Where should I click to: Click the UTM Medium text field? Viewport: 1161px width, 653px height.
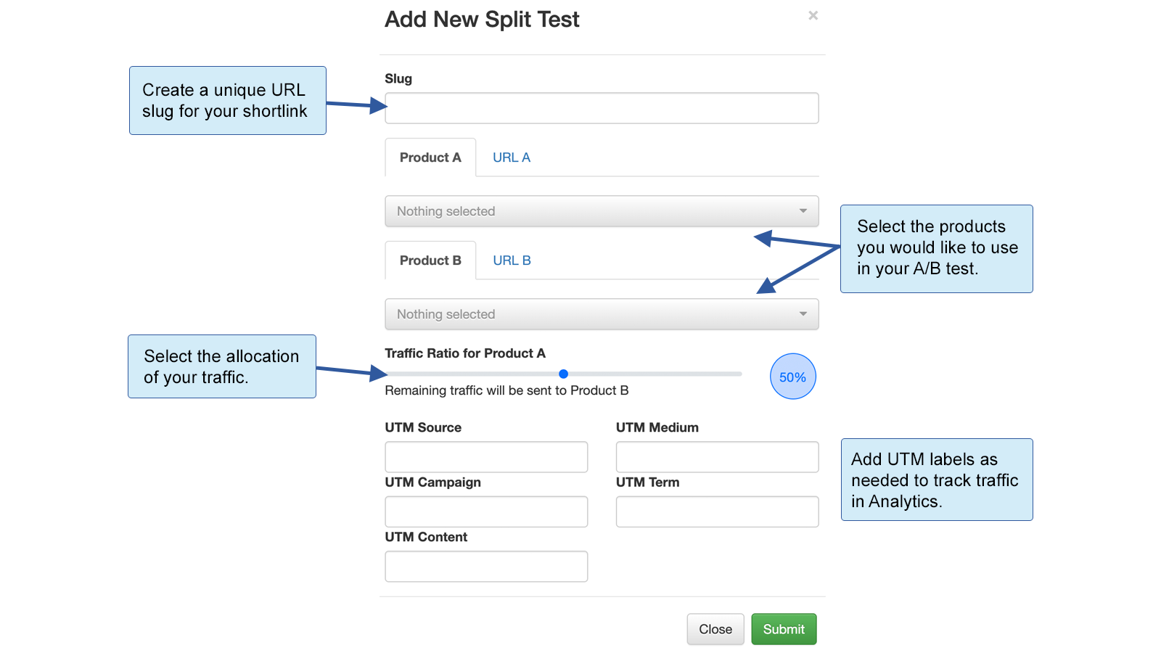(x=716, y=456)
